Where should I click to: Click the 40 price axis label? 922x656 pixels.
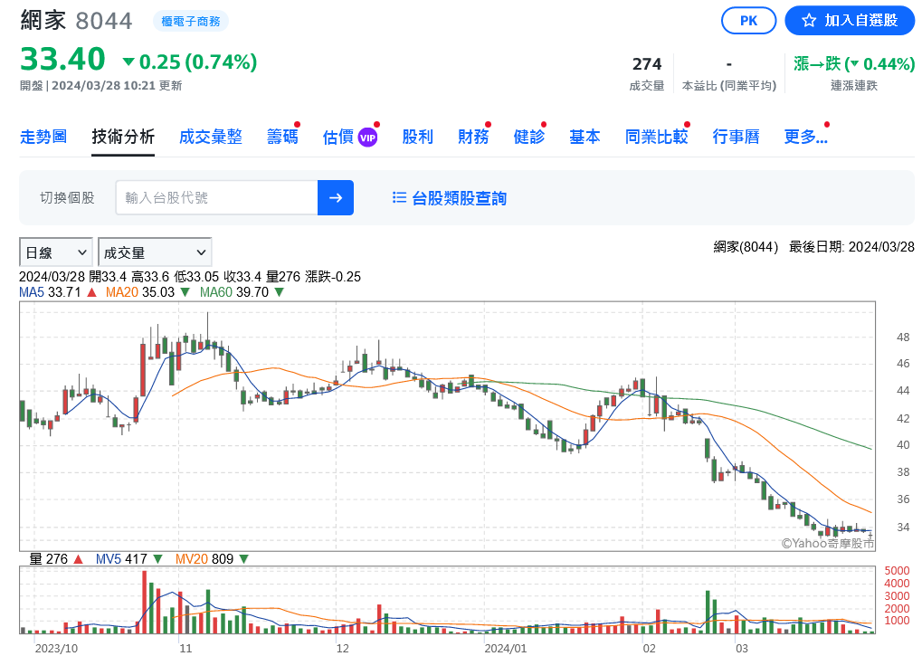point(903,445)
